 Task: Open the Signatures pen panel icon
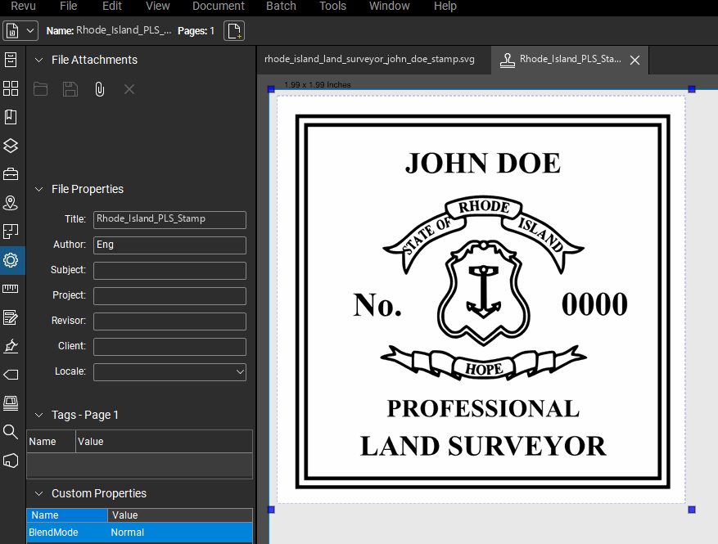(x=11, y=346)
